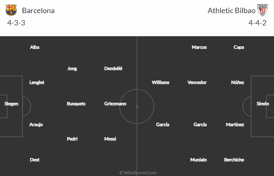Click Dembélé on the pitch
Screen dimensions: 274x176
coord(113,69)
